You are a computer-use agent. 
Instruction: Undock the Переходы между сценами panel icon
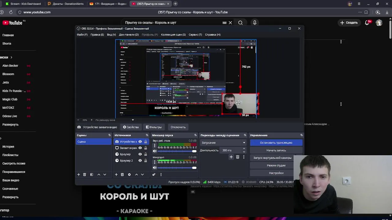pos(245,135)
